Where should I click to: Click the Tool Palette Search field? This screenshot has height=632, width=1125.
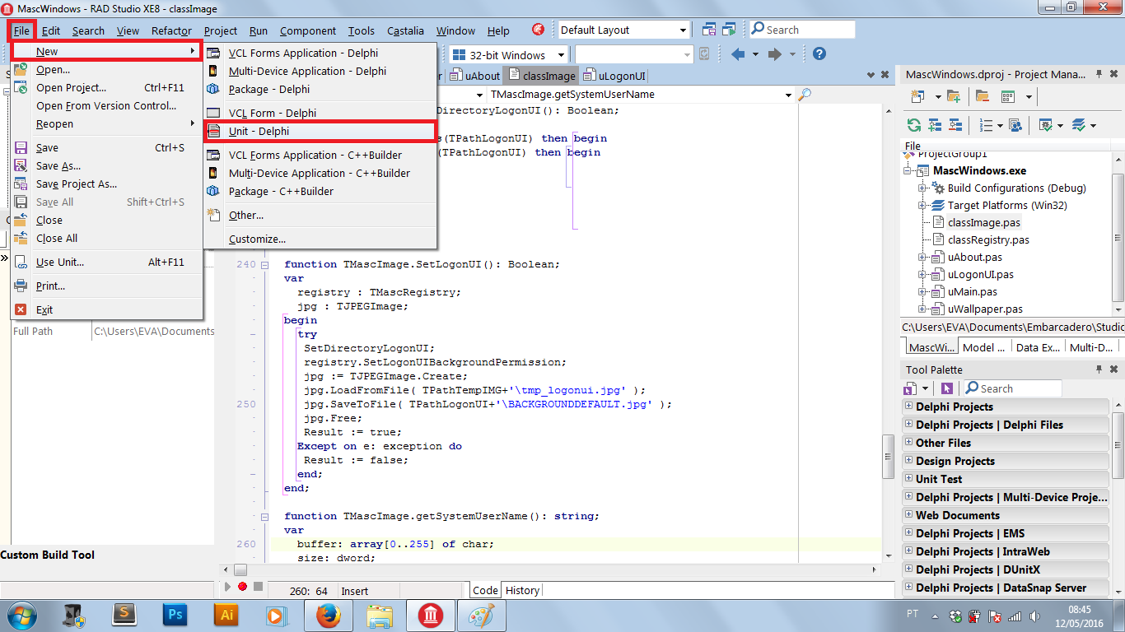[x=1011, y=388]
